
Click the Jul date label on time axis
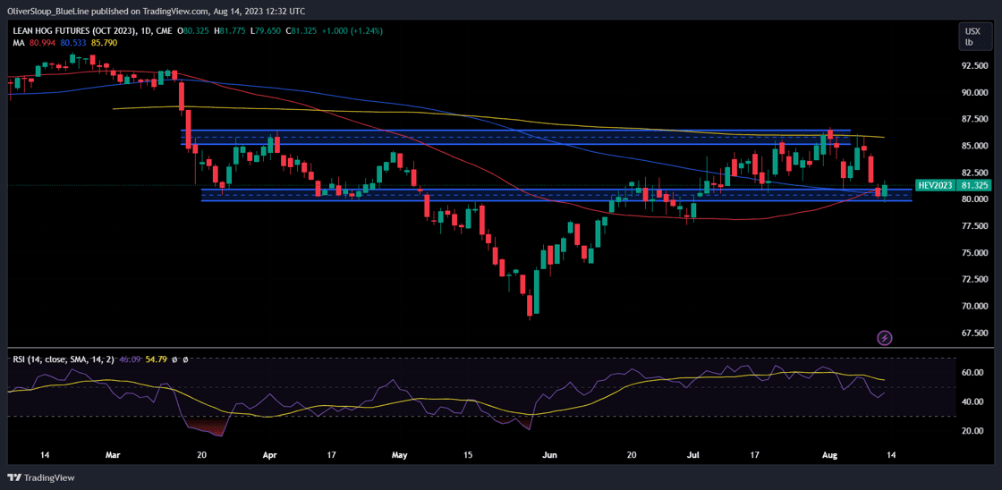pos(692,455)
